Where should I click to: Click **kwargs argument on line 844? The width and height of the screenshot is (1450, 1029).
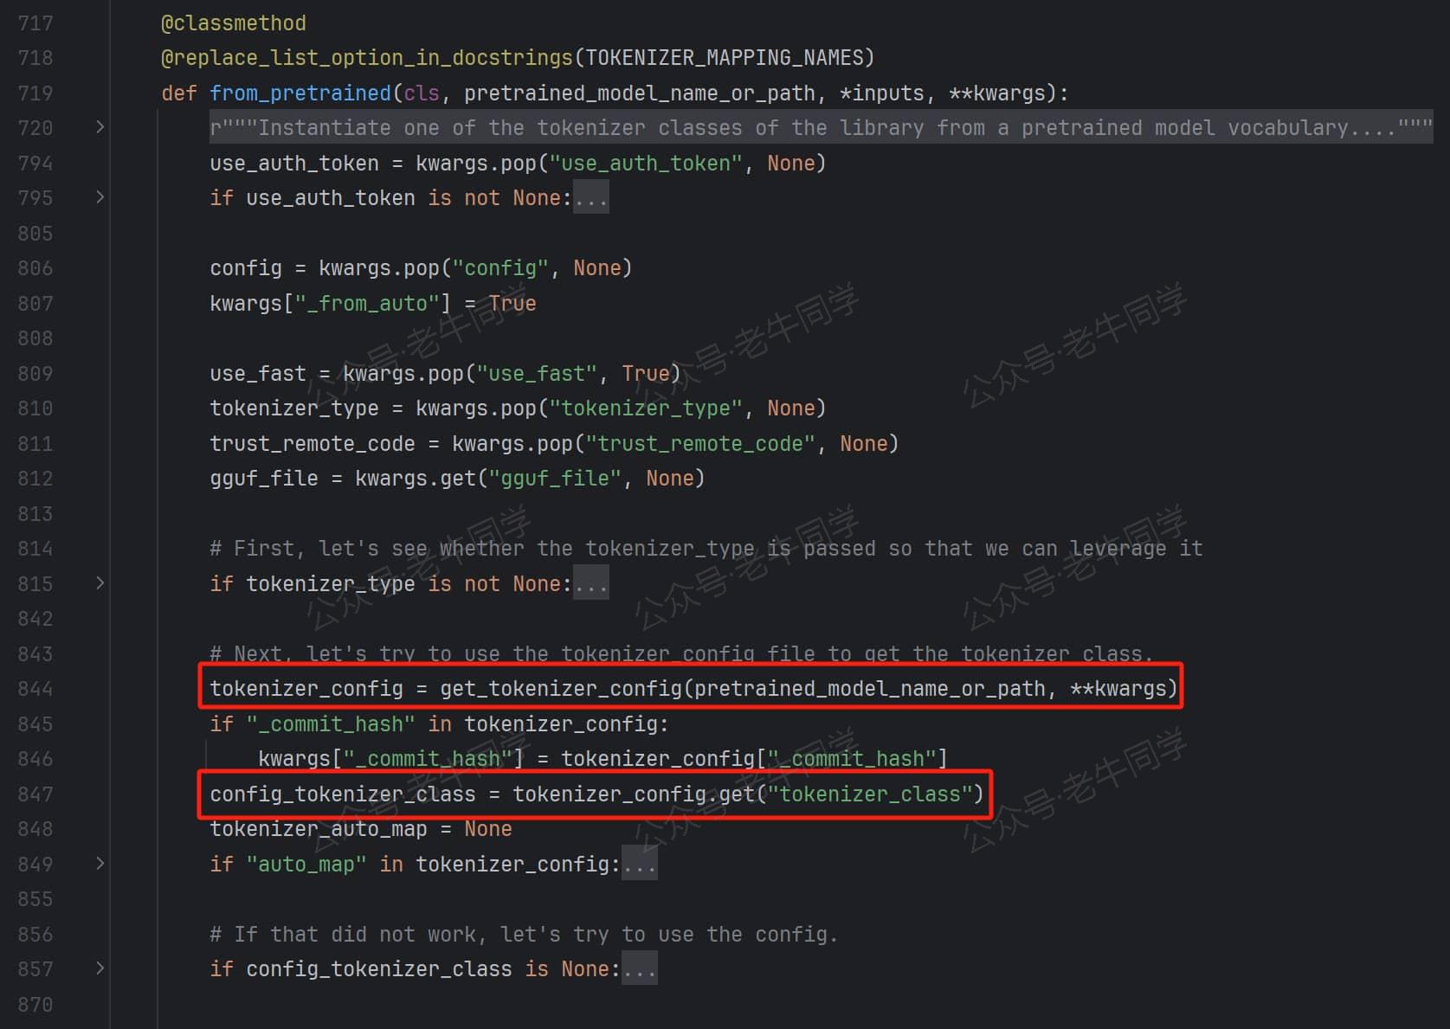(1118, 689)
